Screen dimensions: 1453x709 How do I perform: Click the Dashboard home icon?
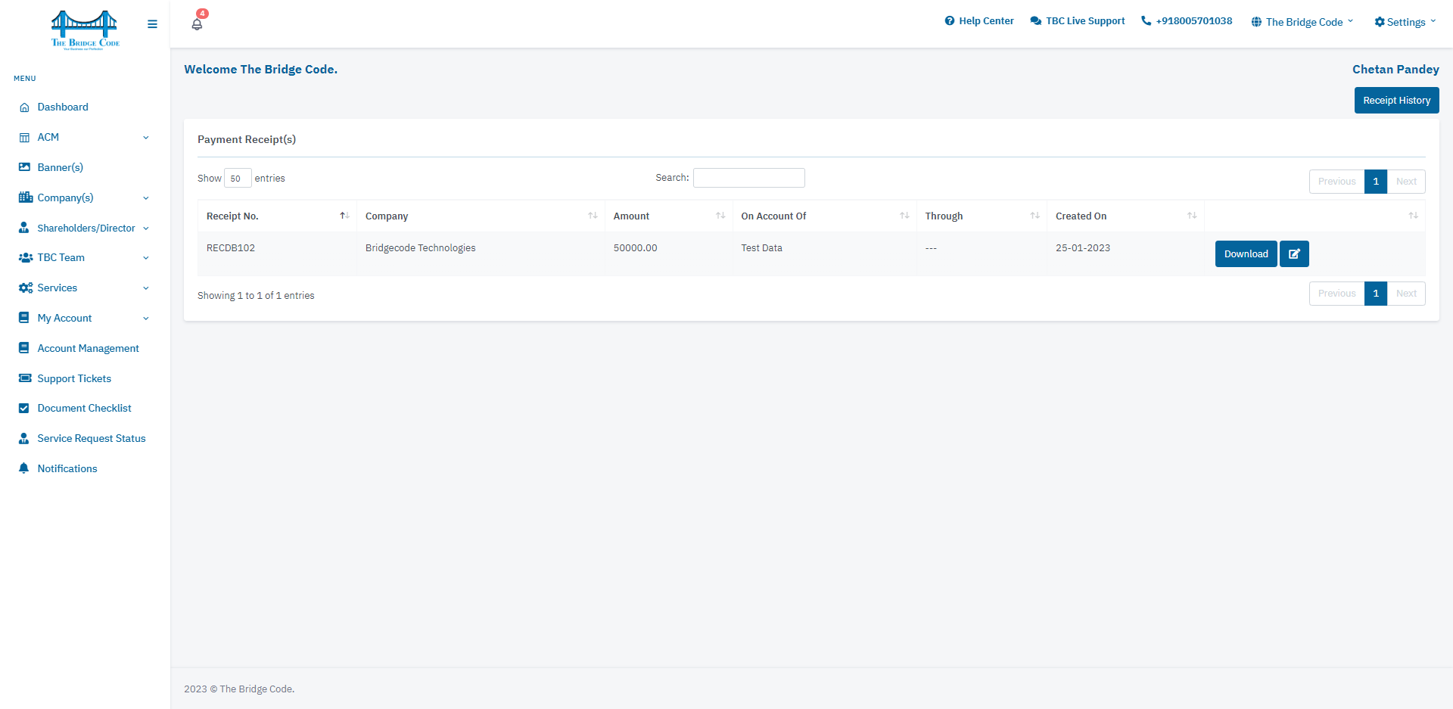pos(24,107)
